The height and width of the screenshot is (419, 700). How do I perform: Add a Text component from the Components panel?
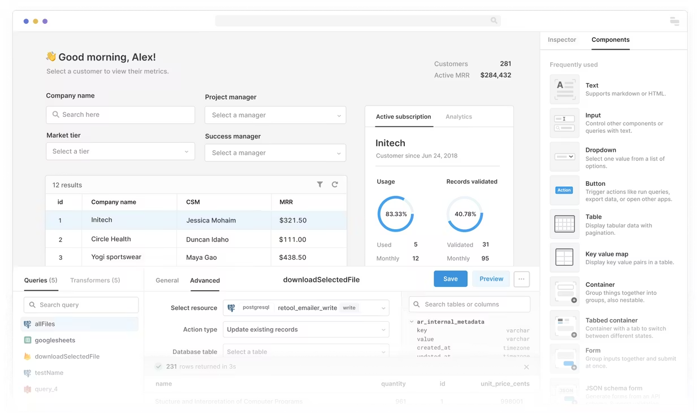click(x=564, y=89)
